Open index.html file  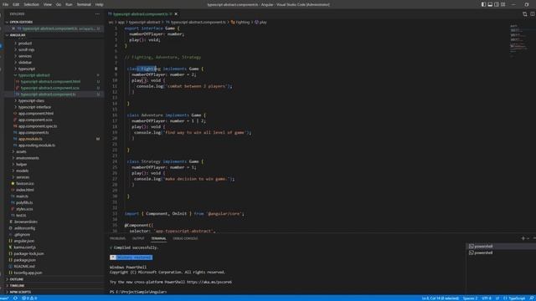[25, 190]
